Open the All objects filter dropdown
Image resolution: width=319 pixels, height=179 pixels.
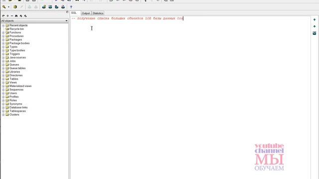[x=66, y=21]
